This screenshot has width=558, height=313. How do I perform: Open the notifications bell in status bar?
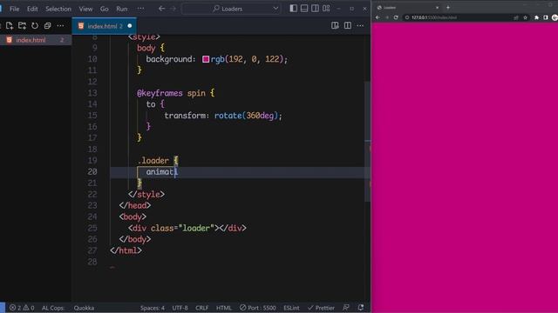click(361, 308)
